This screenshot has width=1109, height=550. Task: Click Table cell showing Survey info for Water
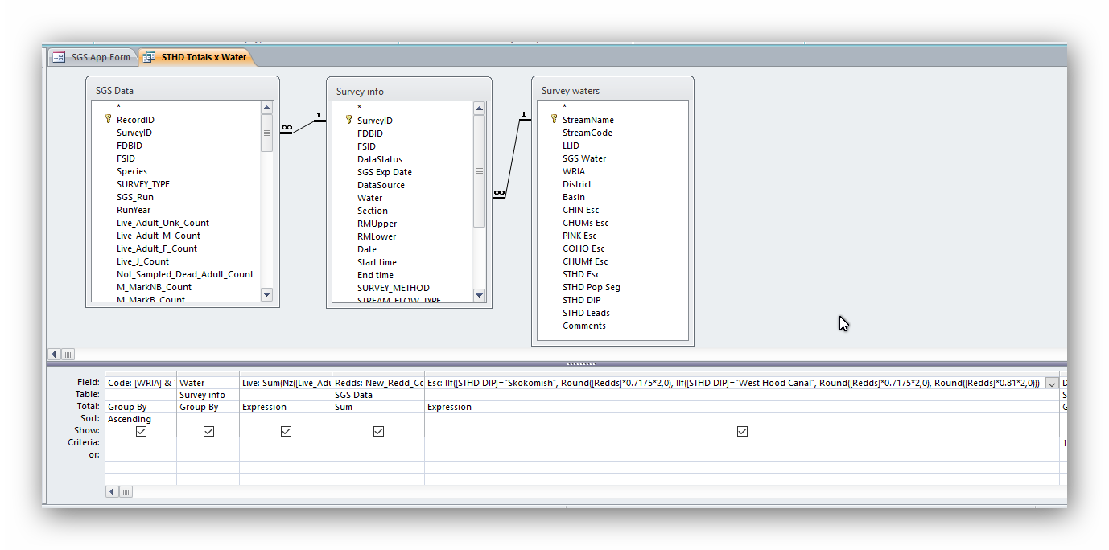point(208,395)
